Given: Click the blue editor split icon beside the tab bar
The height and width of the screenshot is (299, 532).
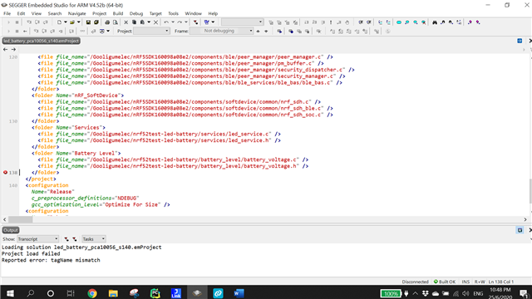Looking at the screenshot, I should 520,41.
